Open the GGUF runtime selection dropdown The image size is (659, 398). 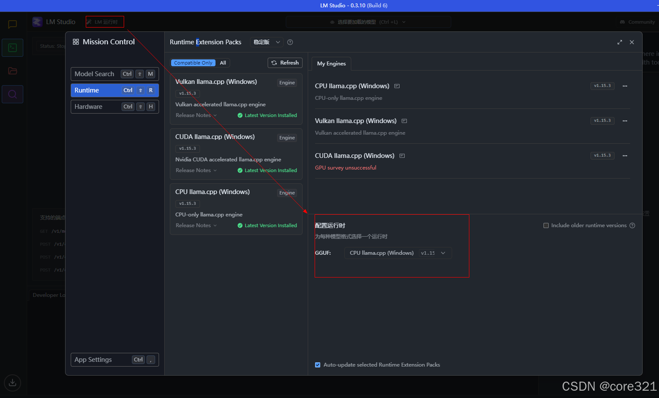398,253
